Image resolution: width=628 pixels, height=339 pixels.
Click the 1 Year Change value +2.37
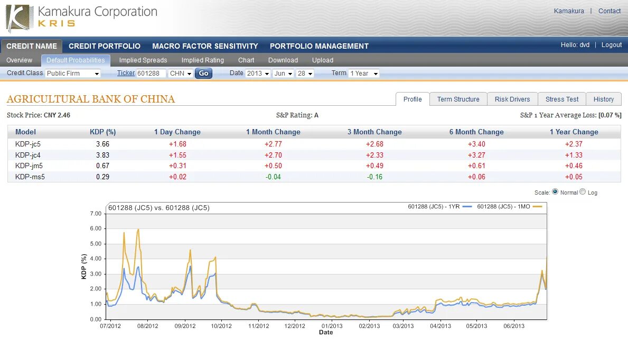pos(574,144)
